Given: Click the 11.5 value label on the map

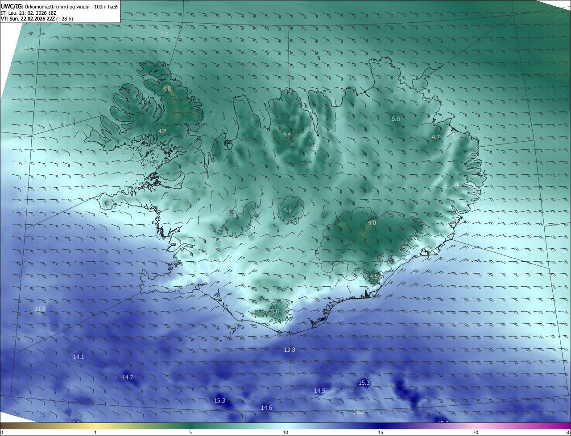Looking at the screenshot, I should [x=359, y=411].
